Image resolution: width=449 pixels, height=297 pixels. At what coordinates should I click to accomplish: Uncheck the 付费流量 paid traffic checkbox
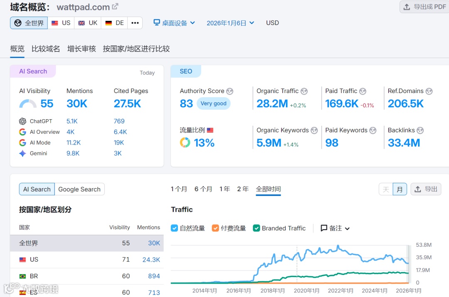[215, 228]
